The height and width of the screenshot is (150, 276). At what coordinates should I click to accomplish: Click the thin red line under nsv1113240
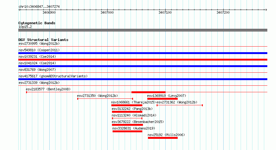127,118
